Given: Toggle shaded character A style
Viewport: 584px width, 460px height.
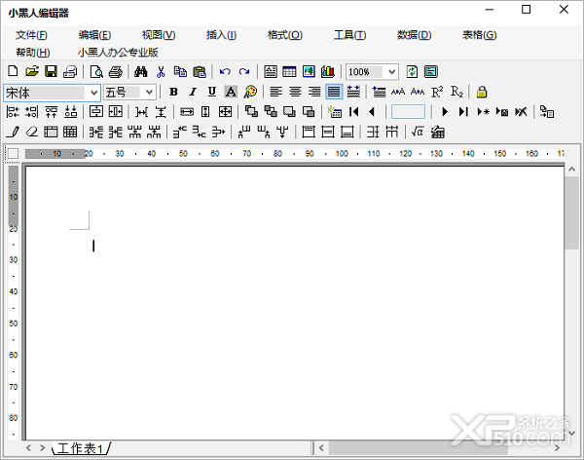Looking at the screenshot, I should click(231, 92).
